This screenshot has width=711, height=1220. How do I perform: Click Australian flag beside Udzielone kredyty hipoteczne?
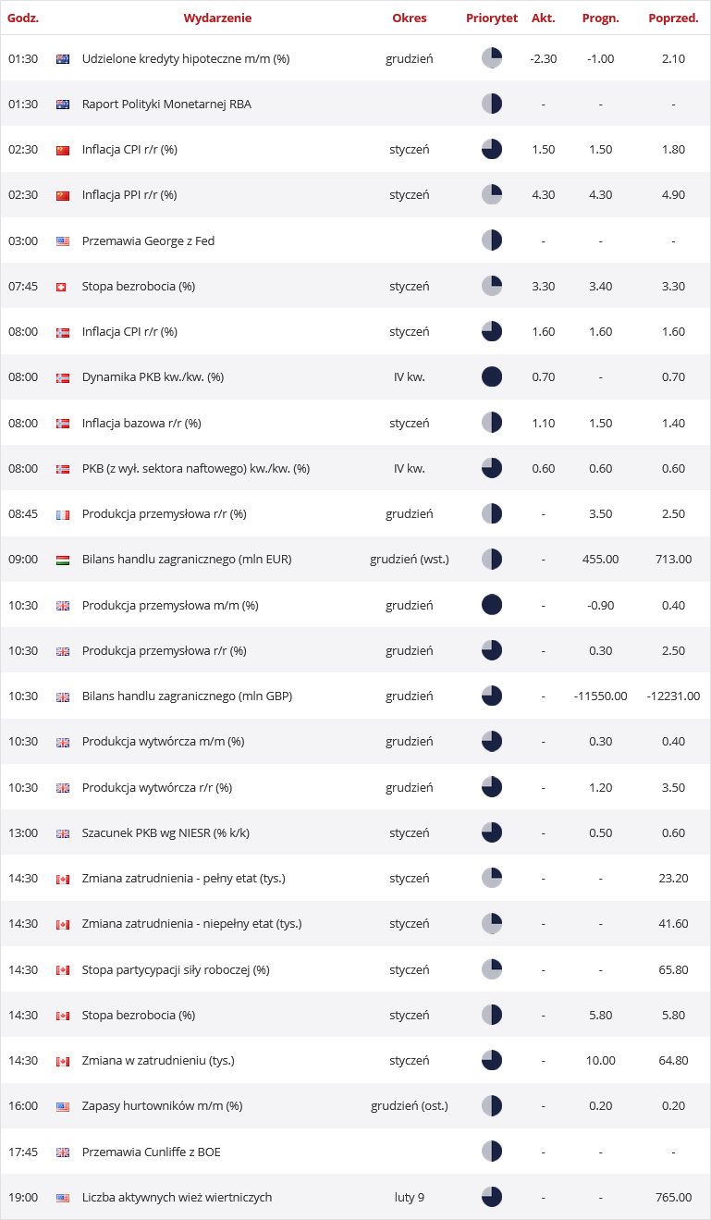coord(63,58)
